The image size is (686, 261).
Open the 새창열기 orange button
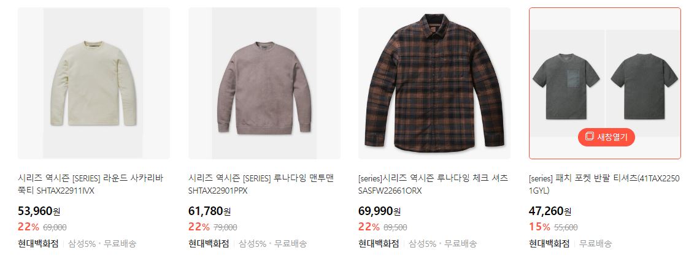click(606, 137)
